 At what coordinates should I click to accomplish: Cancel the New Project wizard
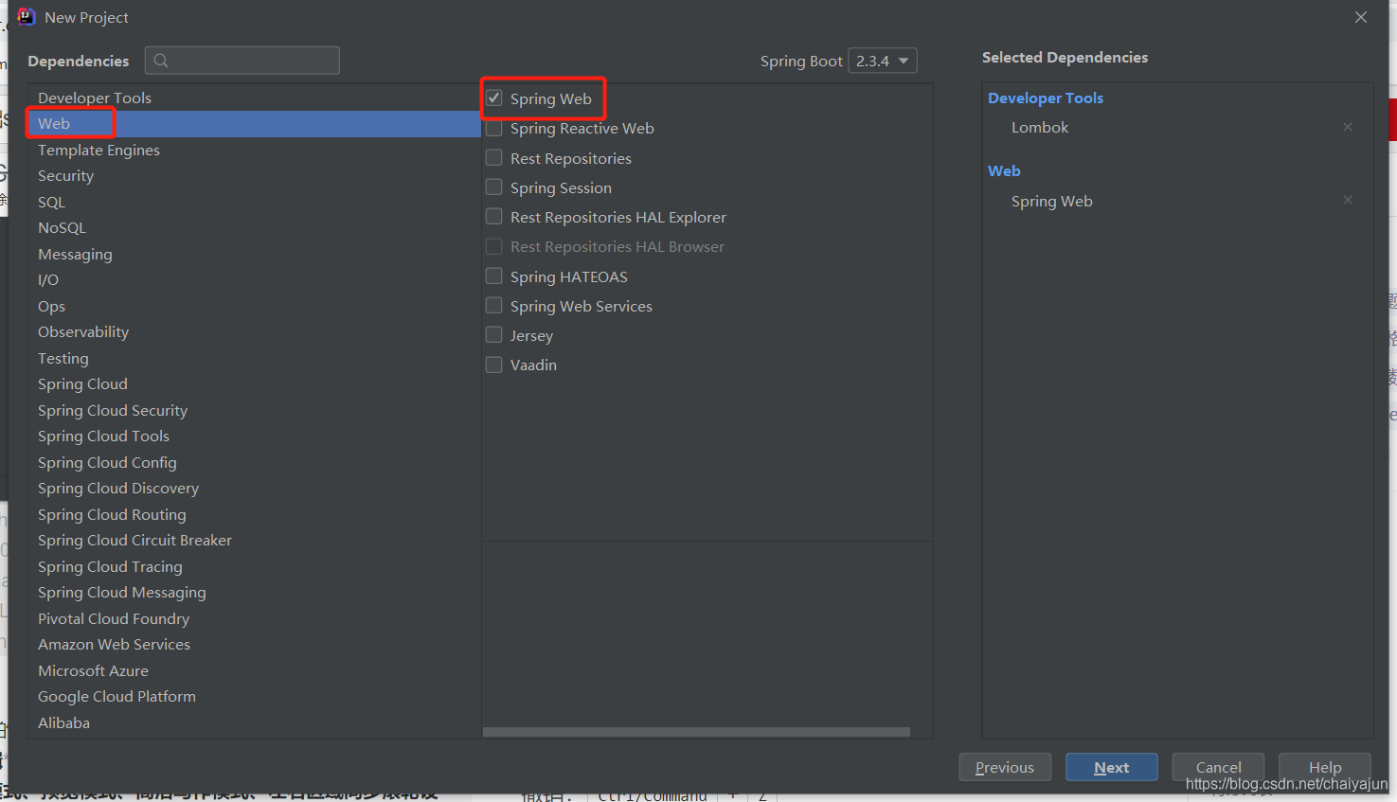pos(1218,767)
